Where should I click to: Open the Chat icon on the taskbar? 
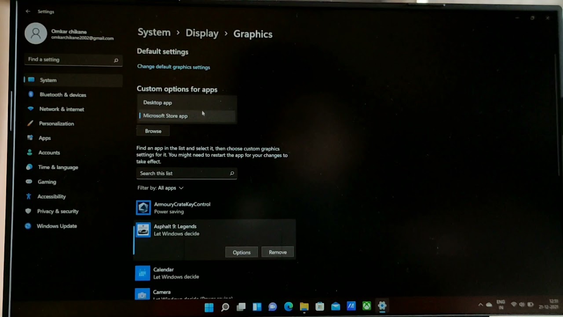click(x=273, y=307)
